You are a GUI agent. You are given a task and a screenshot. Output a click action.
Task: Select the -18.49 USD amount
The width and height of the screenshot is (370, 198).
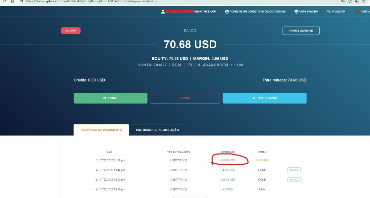click(228, 160)
